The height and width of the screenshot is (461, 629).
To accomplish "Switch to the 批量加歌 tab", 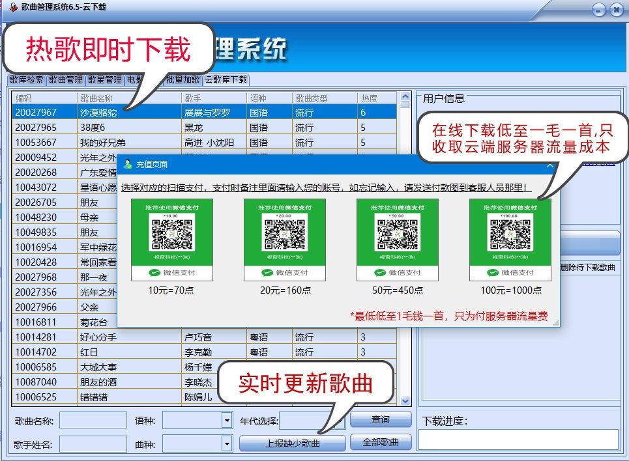I will (183, 80).
